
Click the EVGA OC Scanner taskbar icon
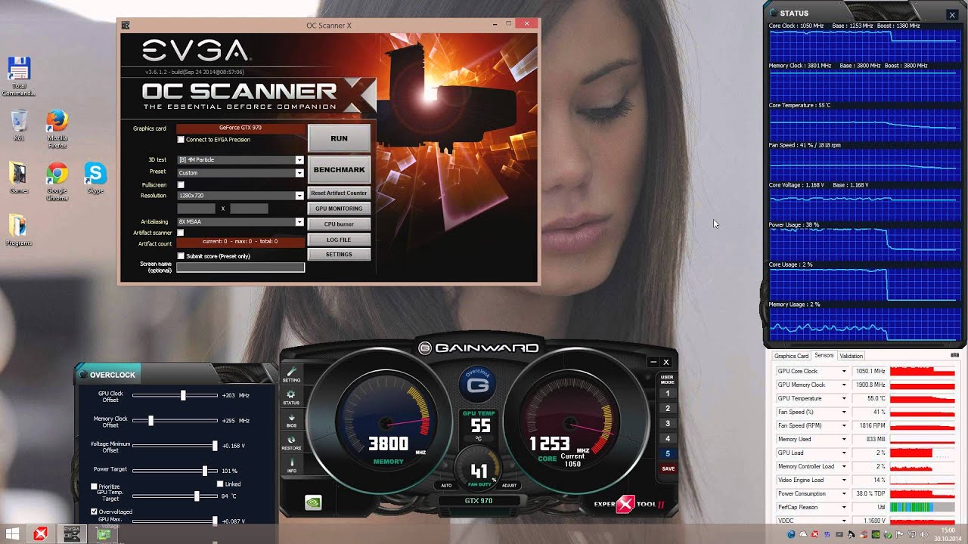coord(72,533)
